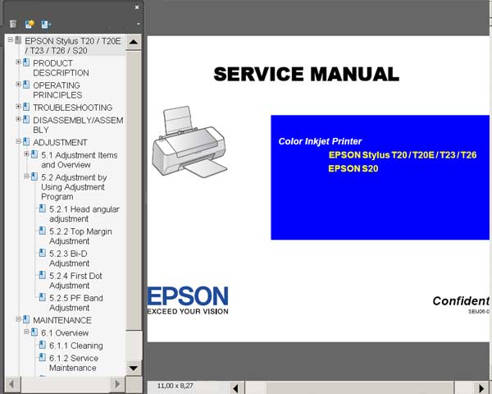The height and width of the screenshot is (394, 492).
Task: Open 5.2.2 Top Margin Adjustment
Action: coord(80,236)
